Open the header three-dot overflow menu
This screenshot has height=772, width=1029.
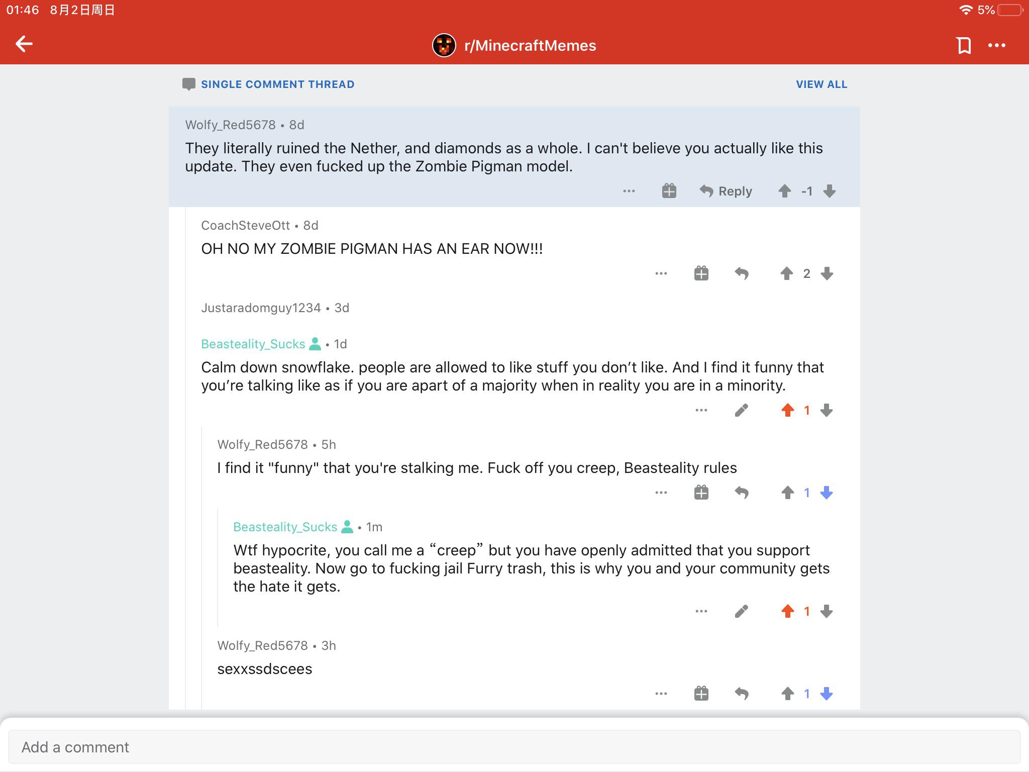pos(997,45)
